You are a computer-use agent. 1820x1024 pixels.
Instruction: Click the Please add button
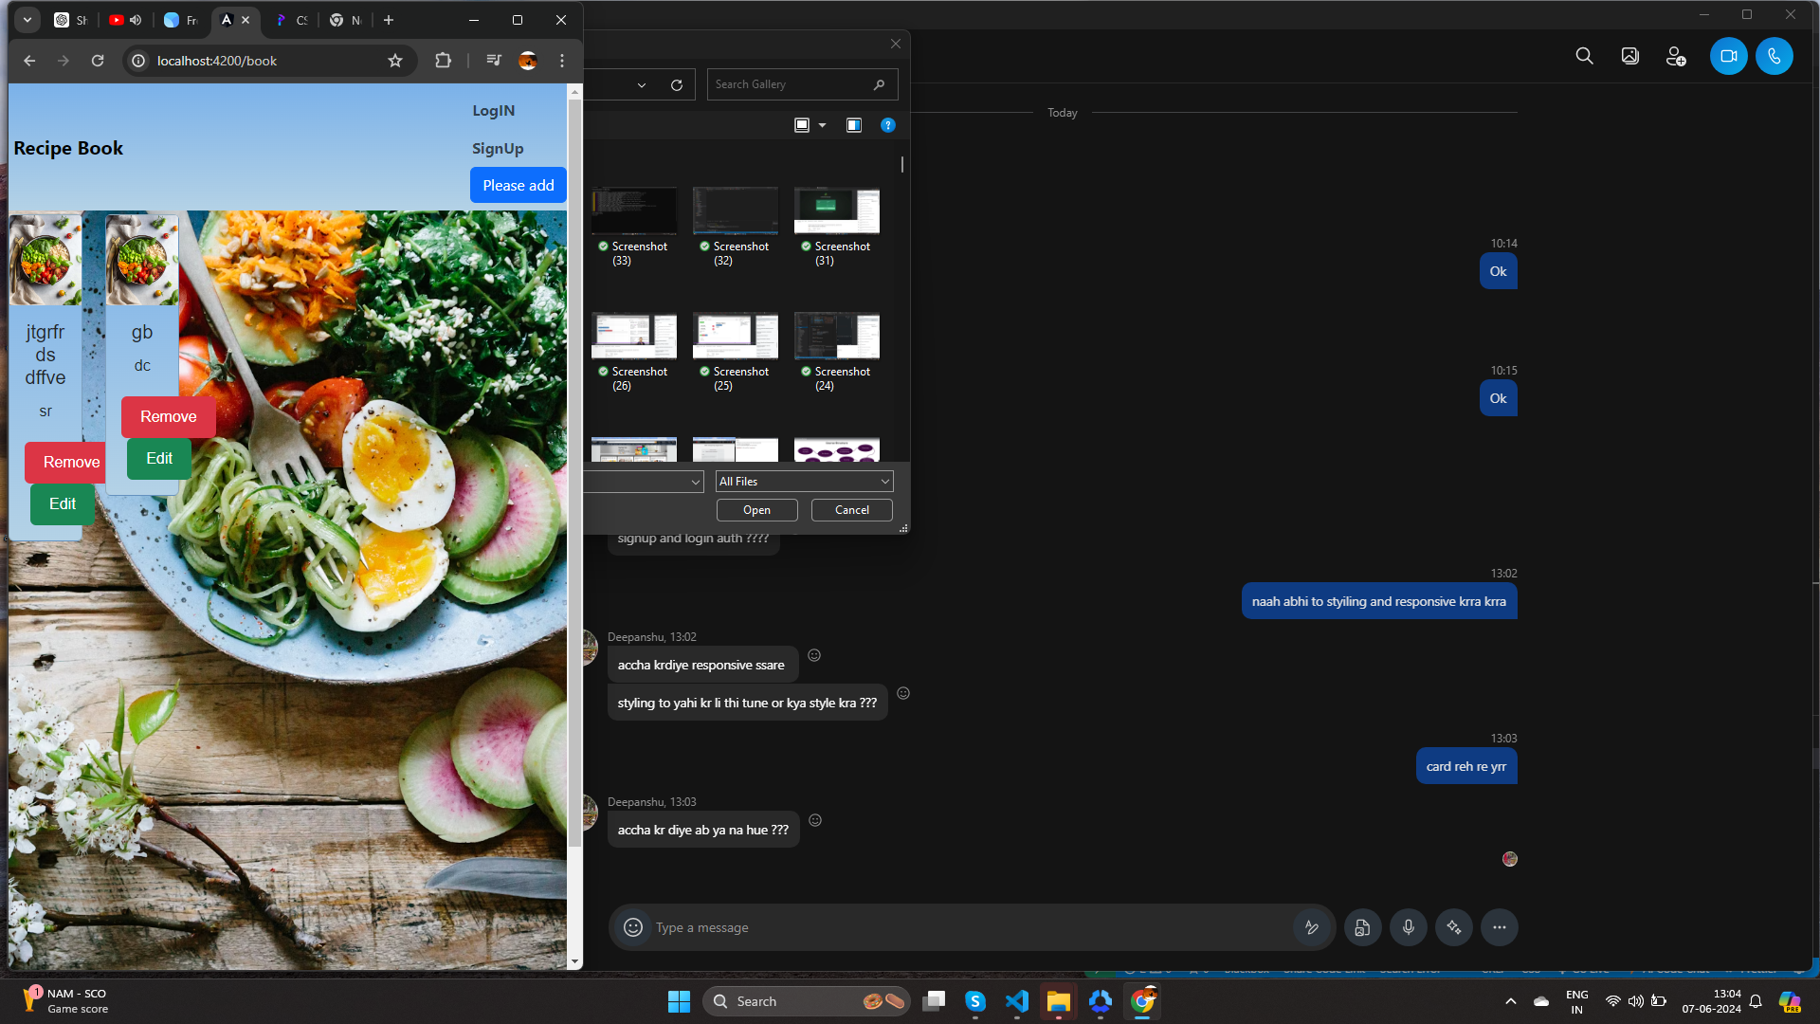[x=518, y=185]
